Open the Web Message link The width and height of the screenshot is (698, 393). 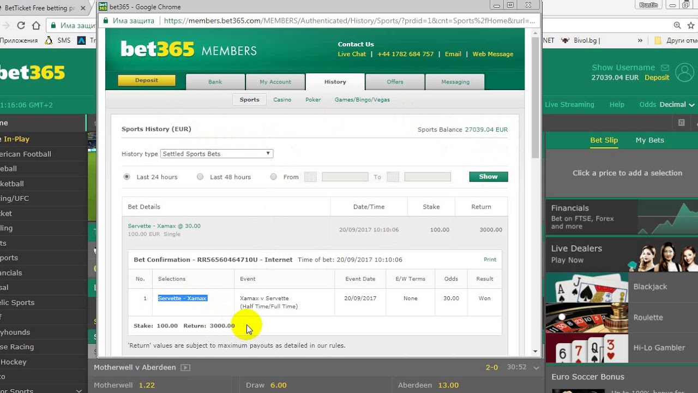[493, 54]
